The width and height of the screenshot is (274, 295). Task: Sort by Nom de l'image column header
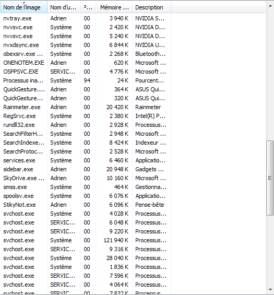24,7
